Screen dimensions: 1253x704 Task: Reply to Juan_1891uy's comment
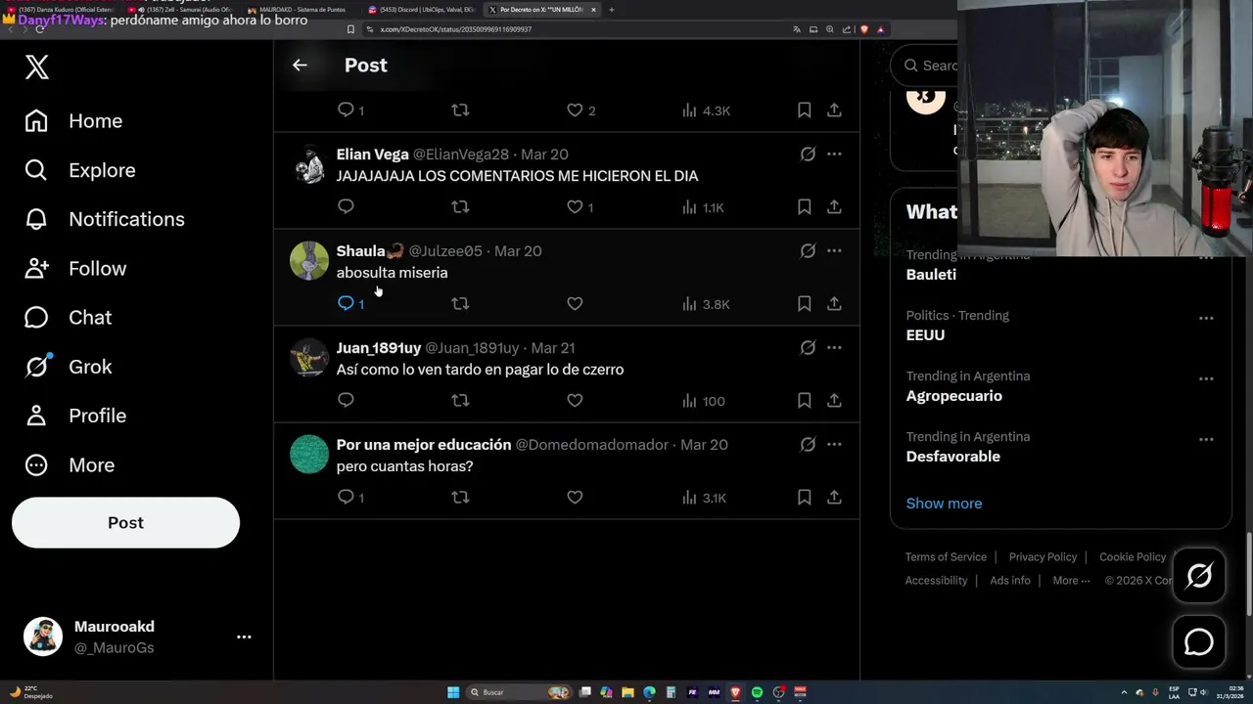(346, 400)
